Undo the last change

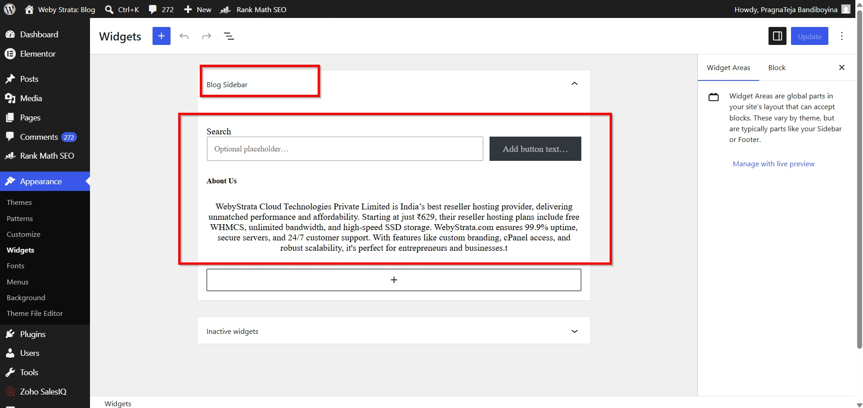(184, 36)
